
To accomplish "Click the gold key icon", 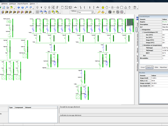I will click(x=99, y=12).
